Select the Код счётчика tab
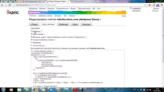The image size is (164, 92). tap(48, 24)
